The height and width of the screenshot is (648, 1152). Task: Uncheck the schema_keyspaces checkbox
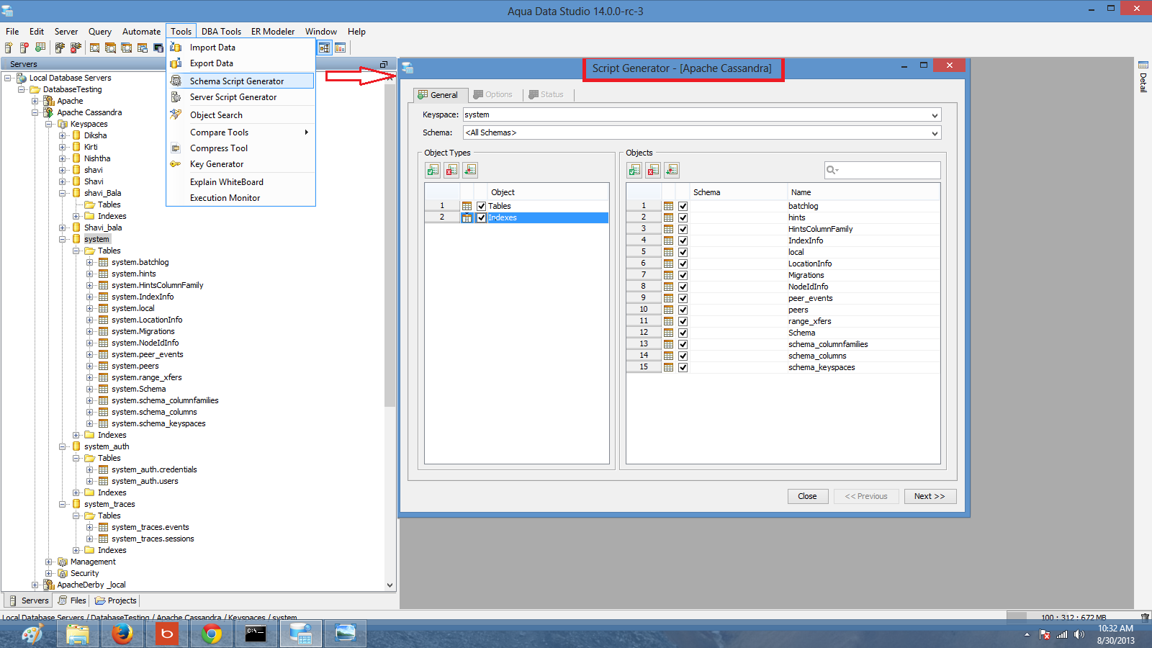click(683, 367)
